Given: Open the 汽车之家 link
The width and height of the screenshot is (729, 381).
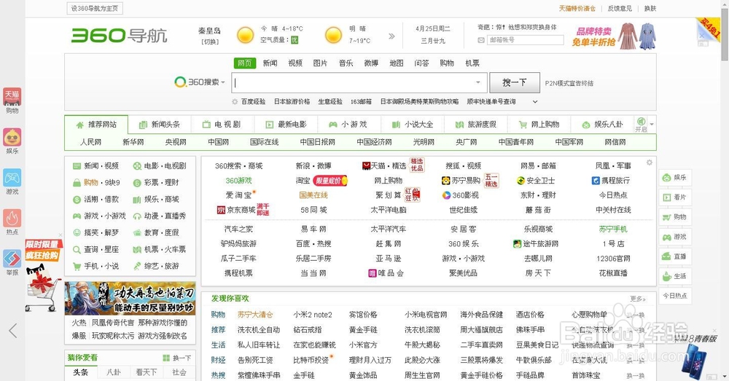Looking at the screenshot, I should click(238, 229).
